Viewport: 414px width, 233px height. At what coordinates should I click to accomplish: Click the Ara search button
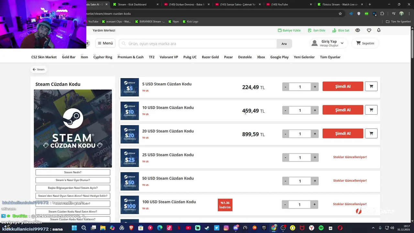tap(284, 44)
